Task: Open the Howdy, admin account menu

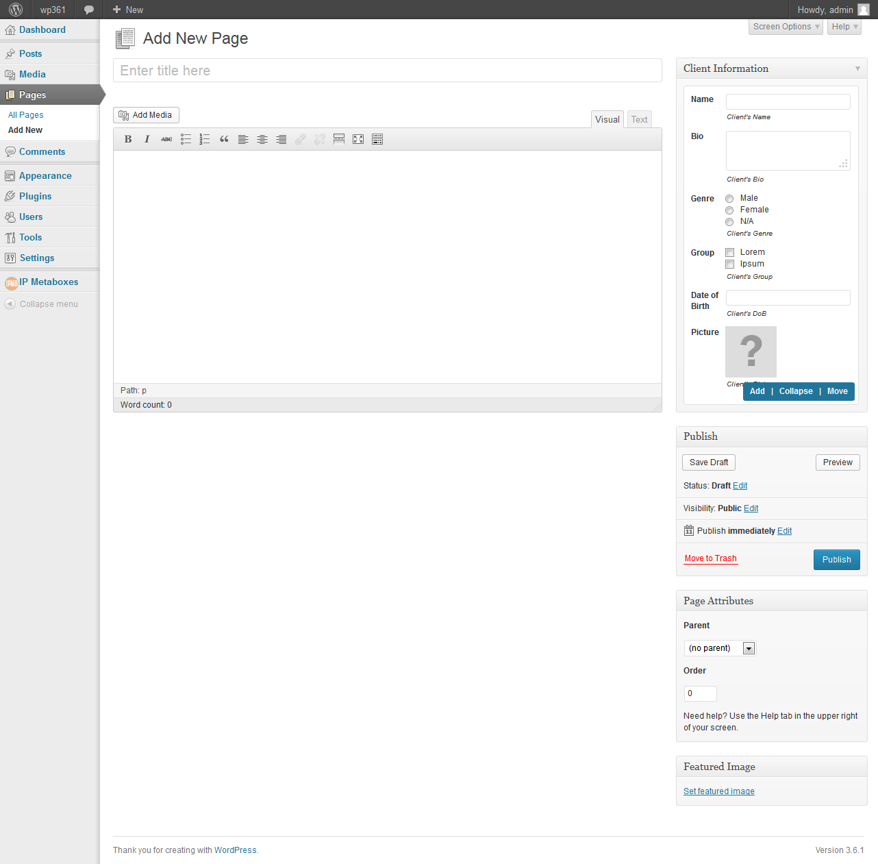Action: click(833, 10)
